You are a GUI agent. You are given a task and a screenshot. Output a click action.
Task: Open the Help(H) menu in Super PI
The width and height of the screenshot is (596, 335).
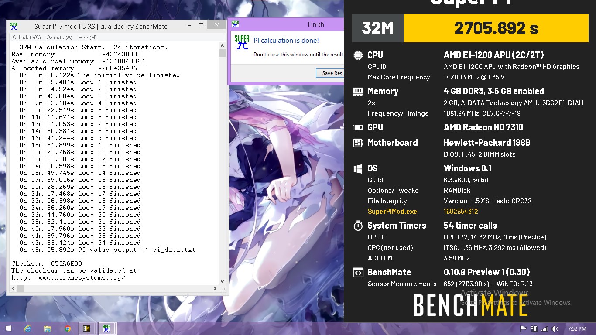(x=88, y=38)
